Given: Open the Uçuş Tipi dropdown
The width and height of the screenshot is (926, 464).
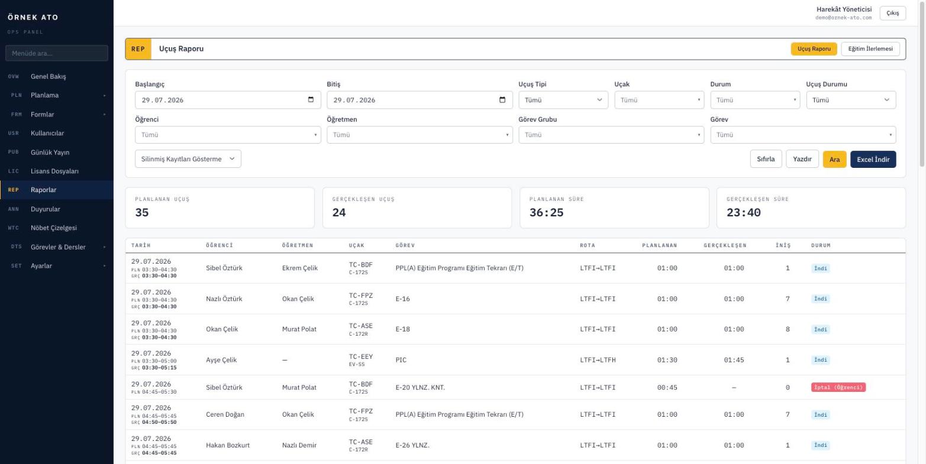Looking at the screenshot, I should pyautogui.click(x=563, y=100).
